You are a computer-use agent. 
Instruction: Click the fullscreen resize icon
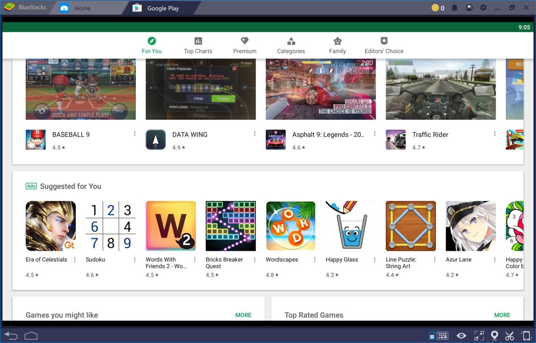pos(479,335)
